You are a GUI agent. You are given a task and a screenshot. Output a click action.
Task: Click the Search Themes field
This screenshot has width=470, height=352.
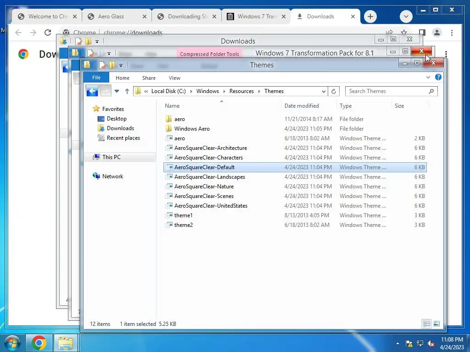[391, 91]
